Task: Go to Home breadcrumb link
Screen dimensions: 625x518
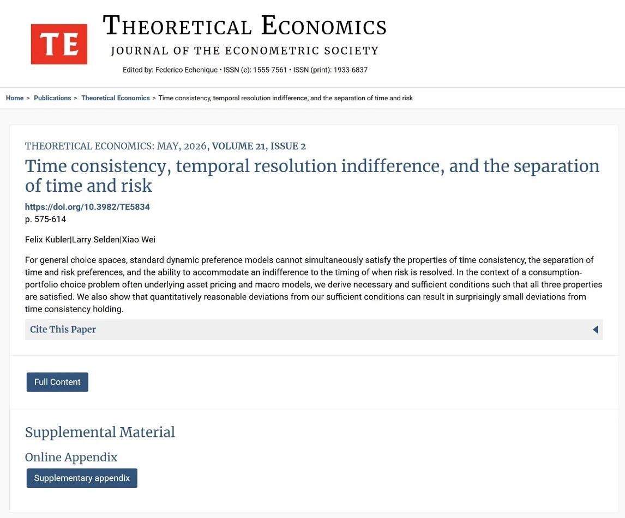Action: [15, 98]
